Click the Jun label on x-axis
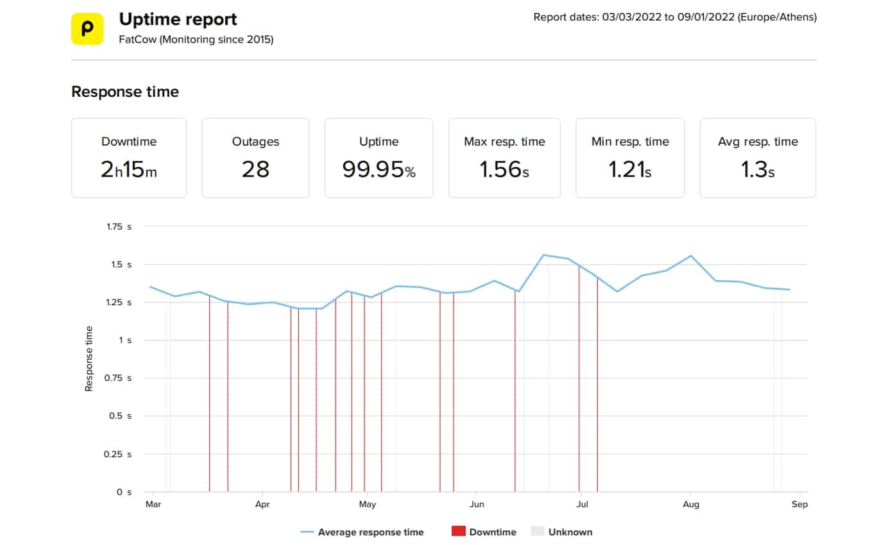This screenshot has height=545, width=875. tap(477, 505)
